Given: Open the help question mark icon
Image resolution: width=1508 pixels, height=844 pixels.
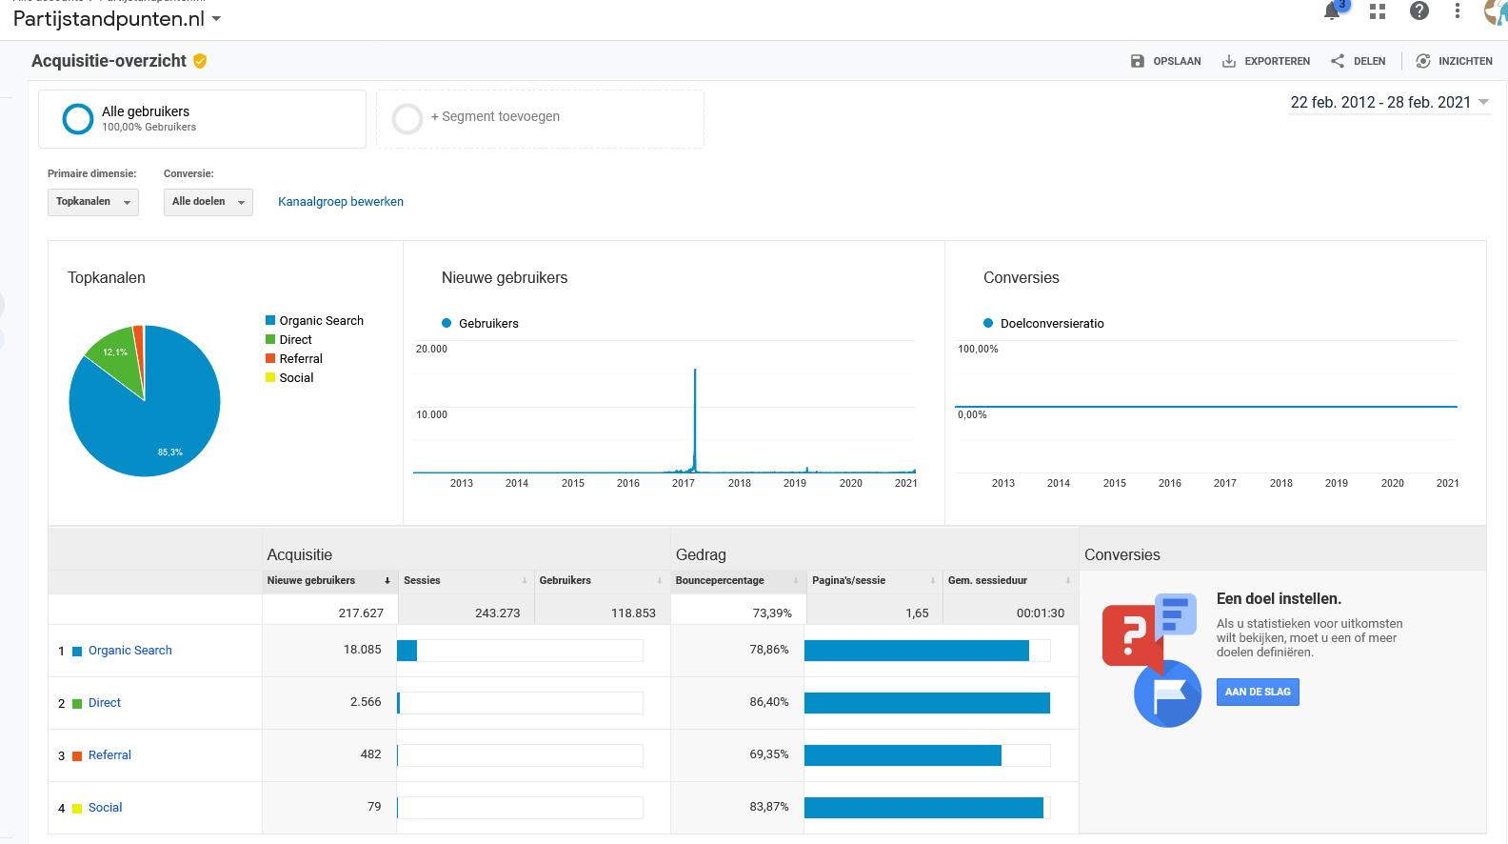Looking at the screenshot, I should point(1419,10).
